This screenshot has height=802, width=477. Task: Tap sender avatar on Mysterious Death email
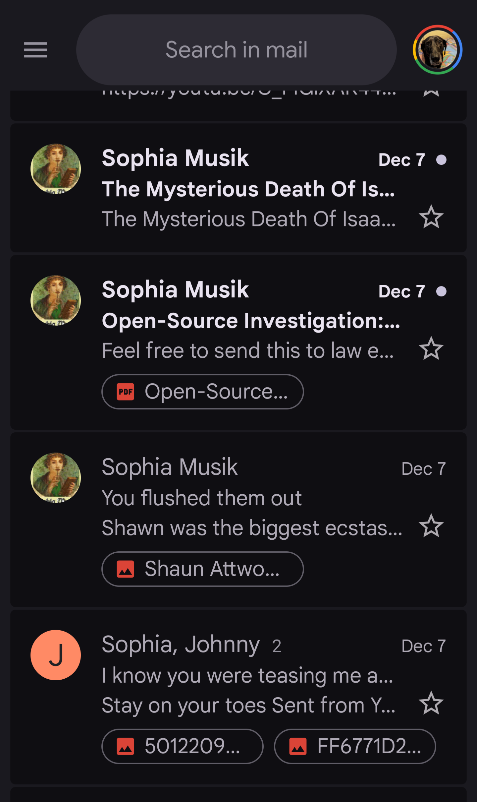coord(56,169)
